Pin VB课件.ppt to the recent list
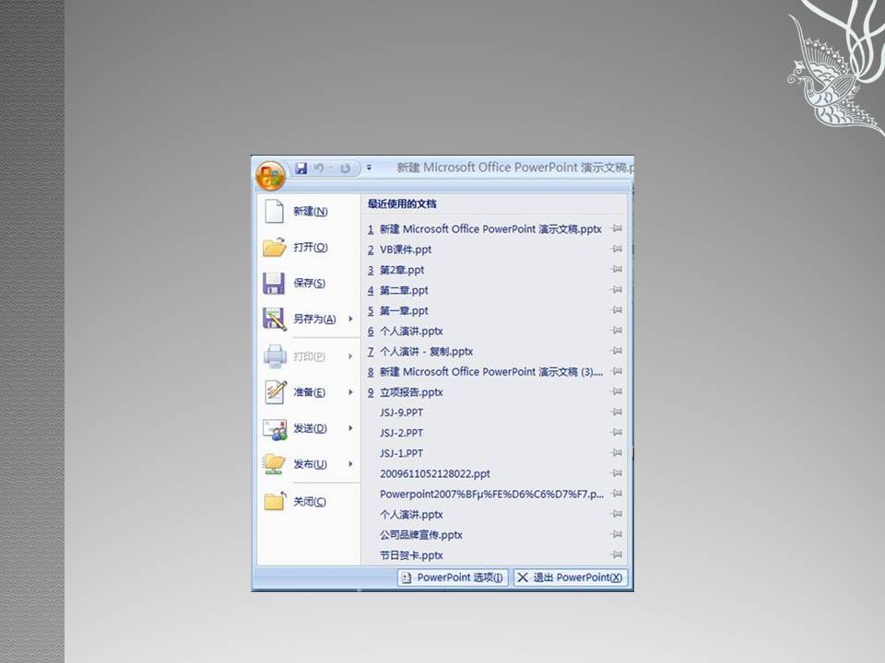The height and width of the screenshot is (663, 885). [x=617, y=250]
